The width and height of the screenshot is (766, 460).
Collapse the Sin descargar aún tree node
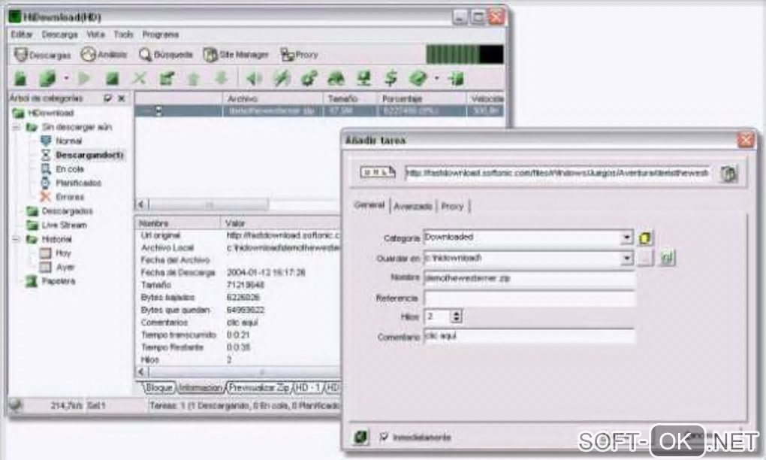coord(17,127)
